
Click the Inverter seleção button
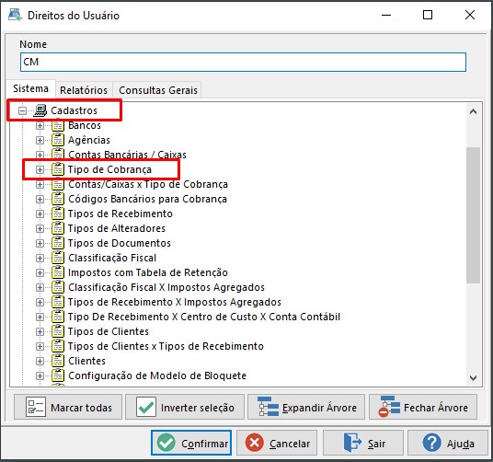(x=185, y=408)
